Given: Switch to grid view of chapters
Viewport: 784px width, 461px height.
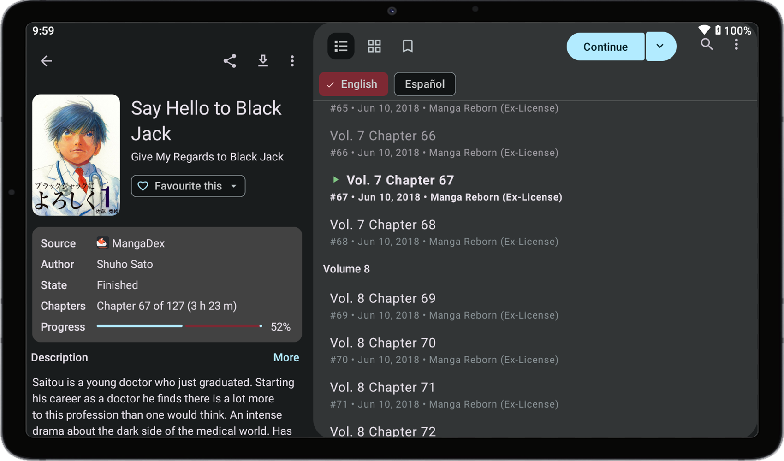Looking at the screenshot, I should pos(374,46).
